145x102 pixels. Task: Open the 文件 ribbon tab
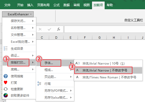click(7, 5)
